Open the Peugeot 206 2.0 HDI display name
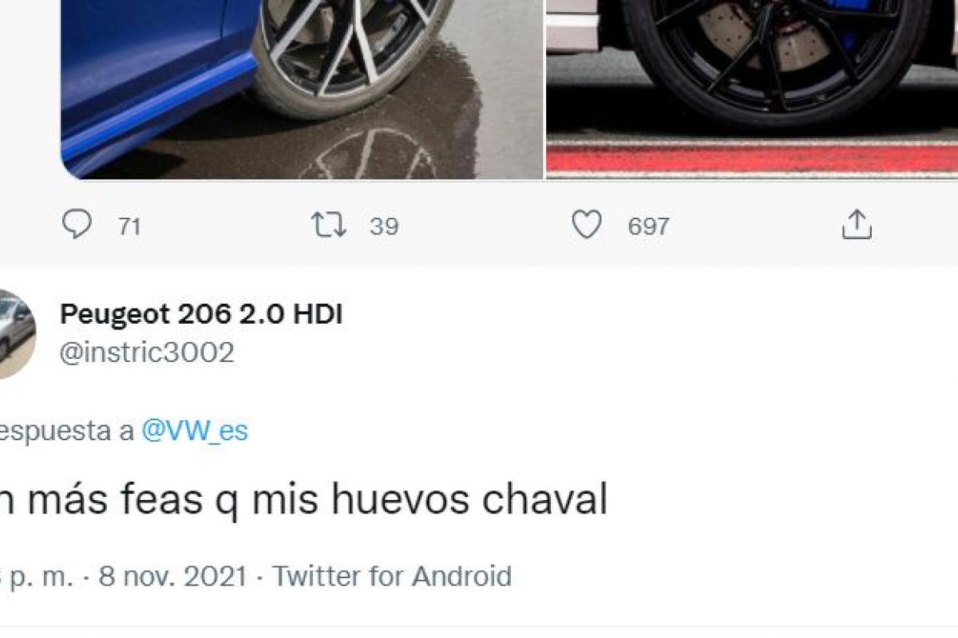The height and width of the screenshot is (638, 958). coord(201,314)
